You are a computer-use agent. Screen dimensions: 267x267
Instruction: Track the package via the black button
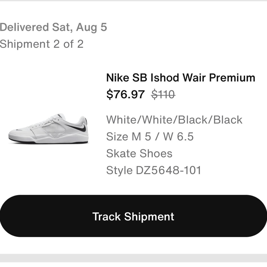(133, 217)
